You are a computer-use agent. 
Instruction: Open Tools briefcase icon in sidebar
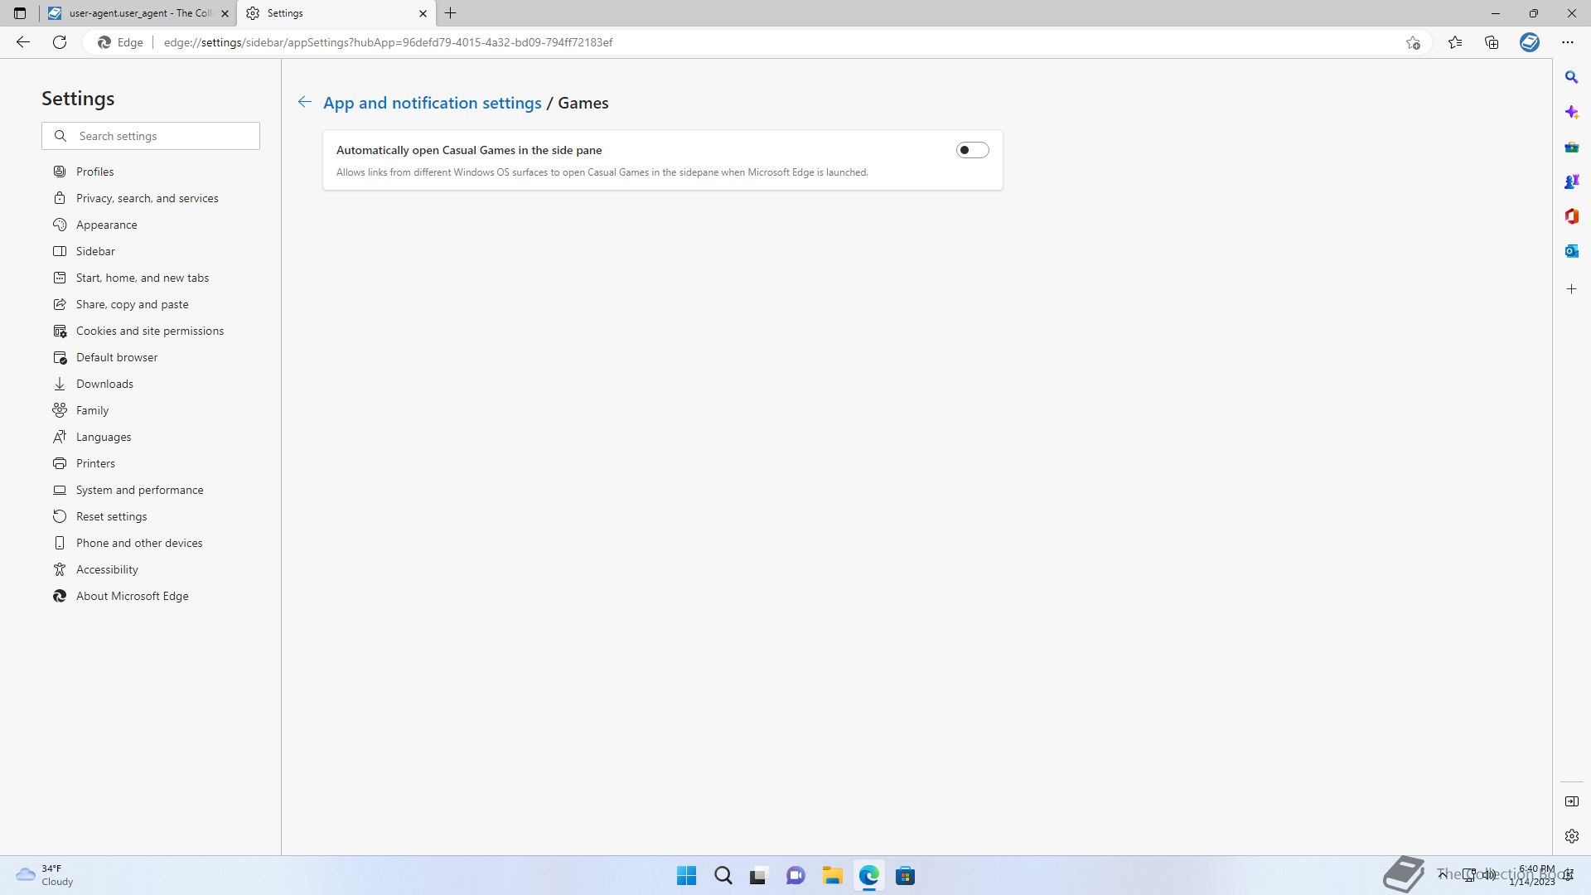click(1571, 147)
